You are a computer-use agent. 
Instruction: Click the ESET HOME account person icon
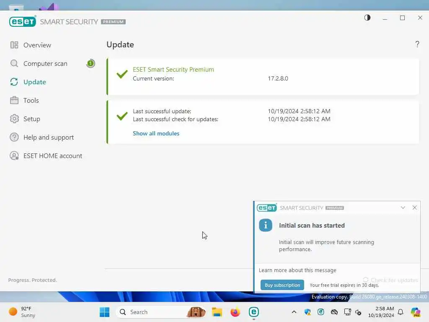pos(14,156)
